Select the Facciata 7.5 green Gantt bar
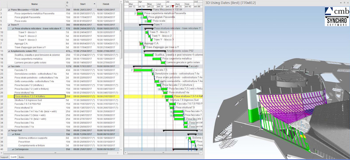The image size is (350, 160). click(143, 70)
